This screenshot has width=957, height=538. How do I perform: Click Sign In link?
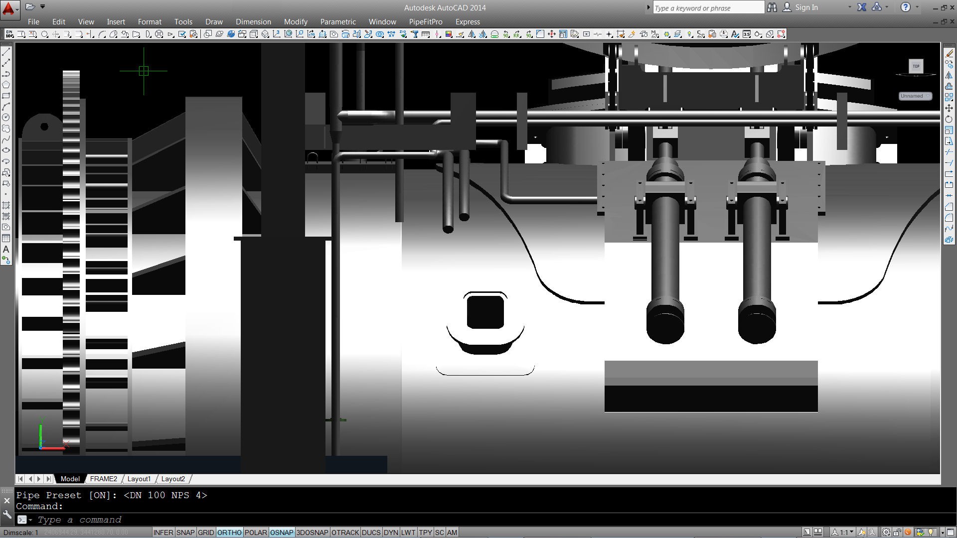[806, 7]
